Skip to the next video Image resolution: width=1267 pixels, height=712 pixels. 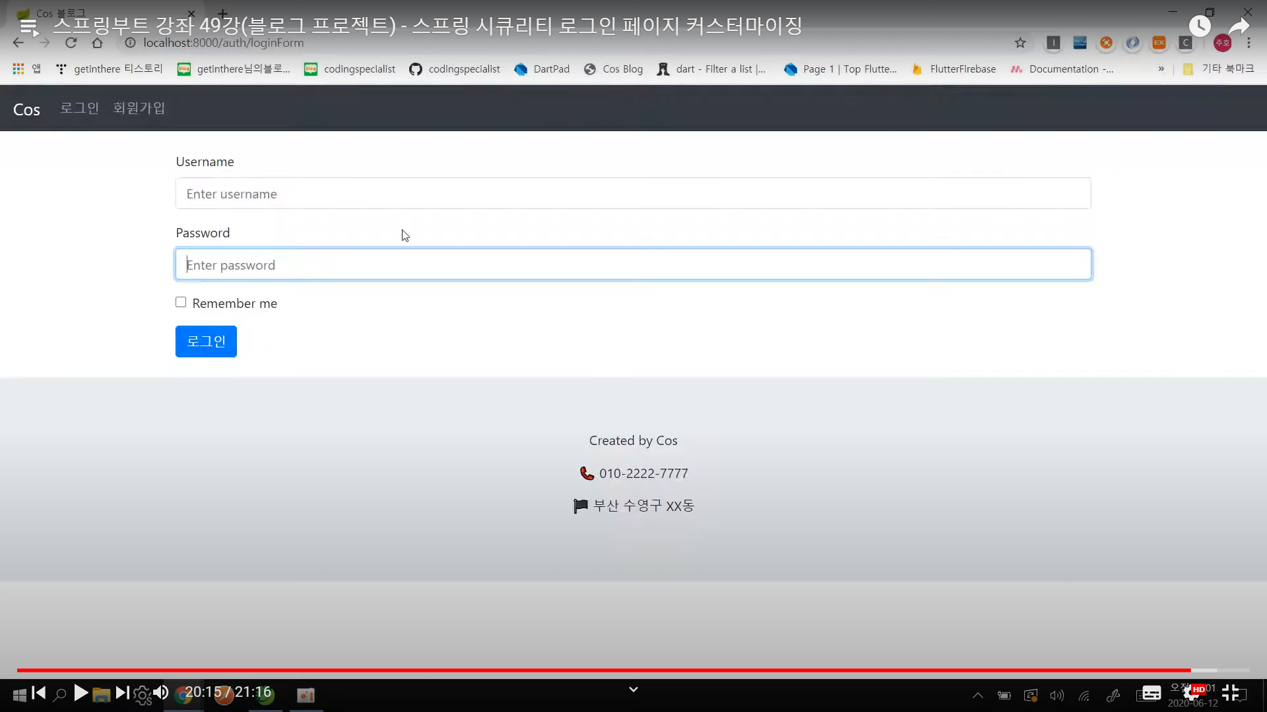(x=122, y=693)
